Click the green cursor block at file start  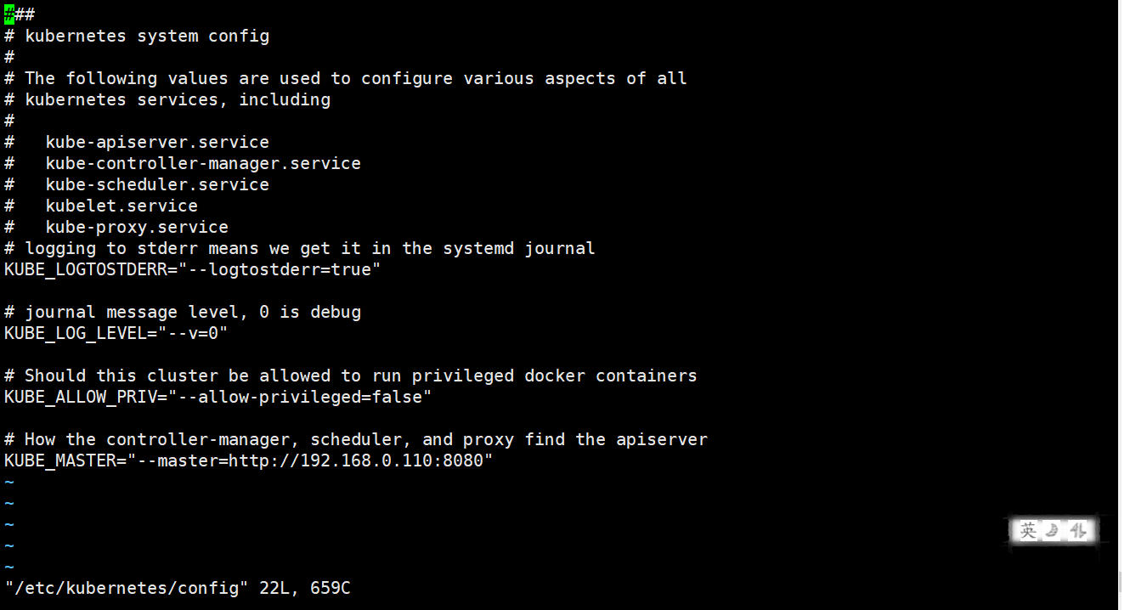tap(8, 14)
